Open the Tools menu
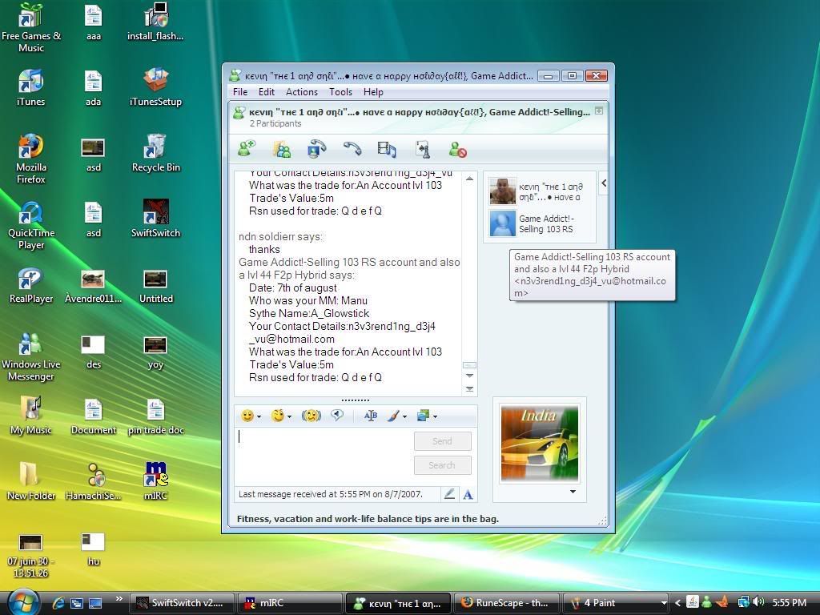The width and height of the screenshot is (820, 615). (x=340, y=92)
